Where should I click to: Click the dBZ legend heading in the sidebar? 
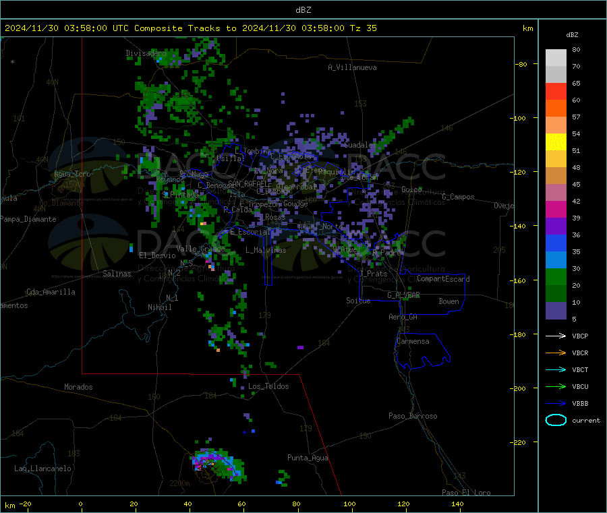(x=572, y=35)
